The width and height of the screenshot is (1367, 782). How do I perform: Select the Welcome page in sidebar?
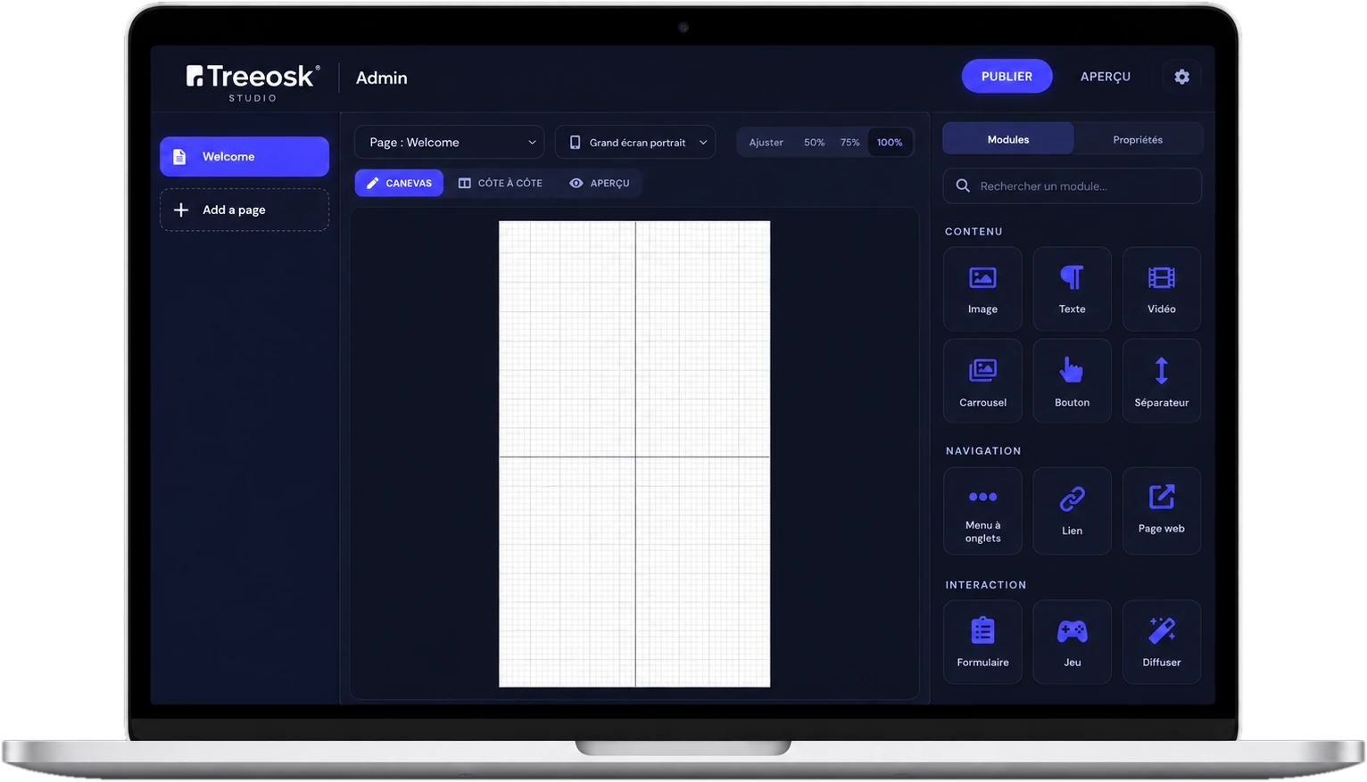[244, 156]
